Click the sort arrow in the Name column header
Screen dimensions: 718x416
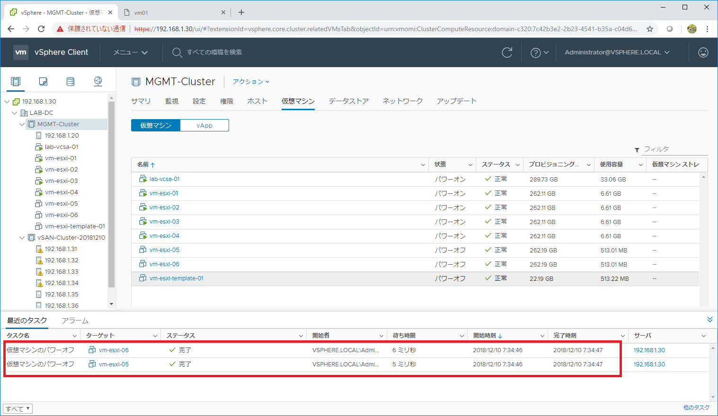153,165
